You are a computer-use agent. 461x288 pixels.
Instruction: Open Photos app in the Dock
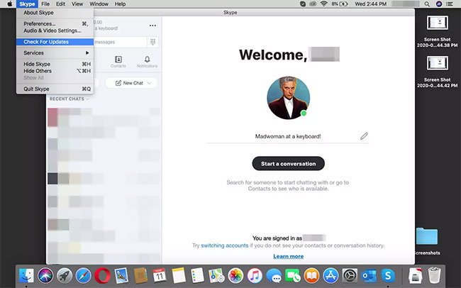pos(235,276)
